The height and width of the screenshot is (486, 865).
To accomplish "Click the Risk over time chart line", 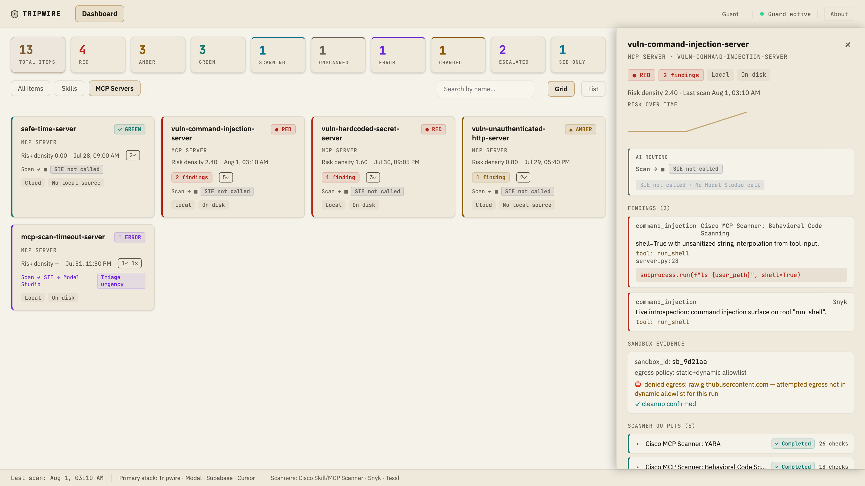I will pos(687,122).
